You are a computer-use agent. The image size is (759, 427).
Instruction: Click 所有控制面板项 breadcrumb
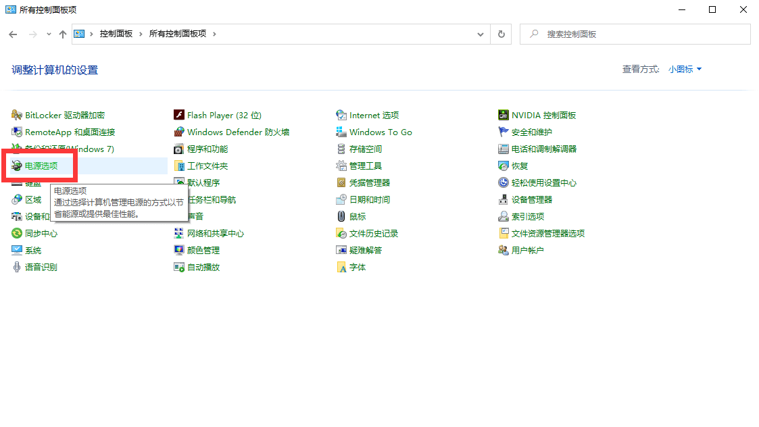(x=178, y=34)
